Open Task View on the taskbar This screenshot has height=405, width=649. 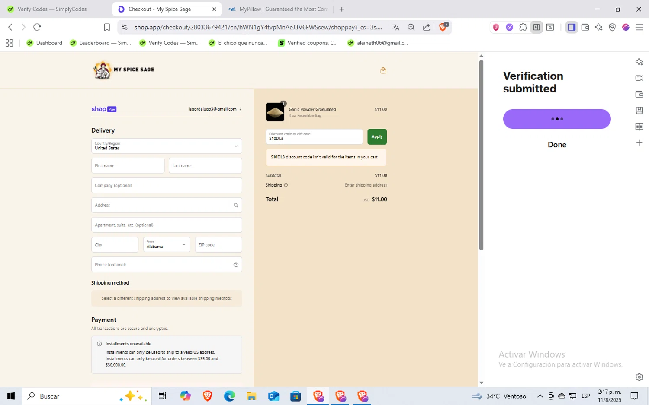pyautogui.click(x=163, y=396)
